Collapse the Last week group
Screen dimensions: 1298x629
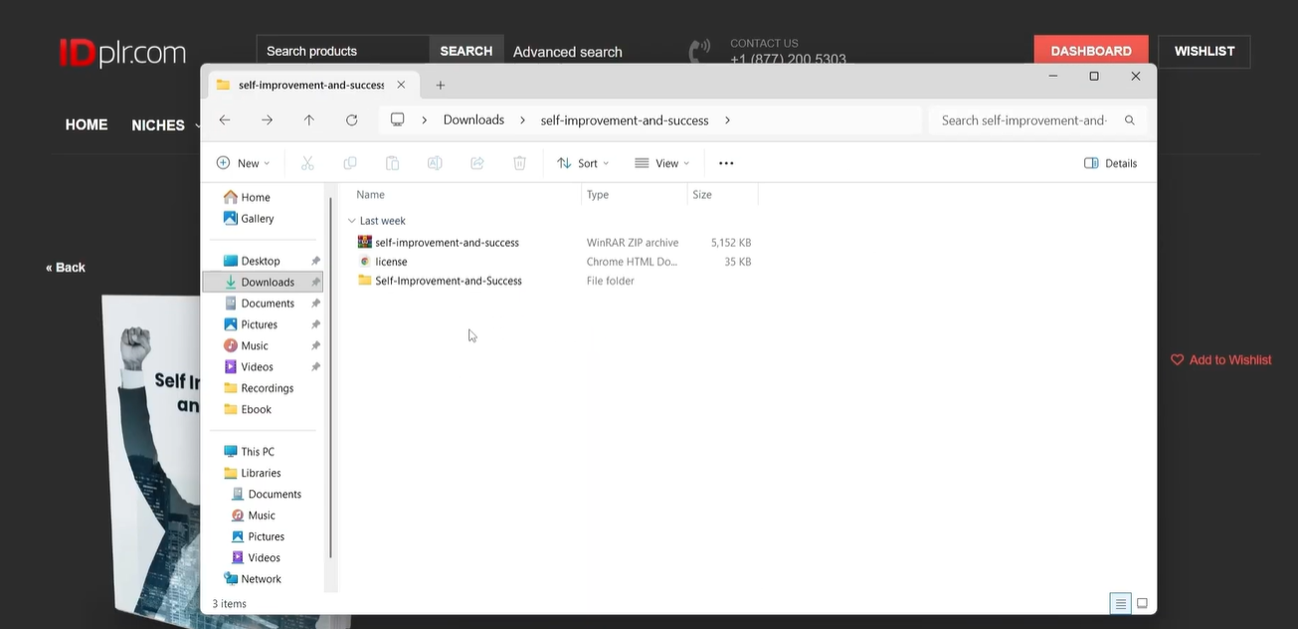click(x=351, y=220)
